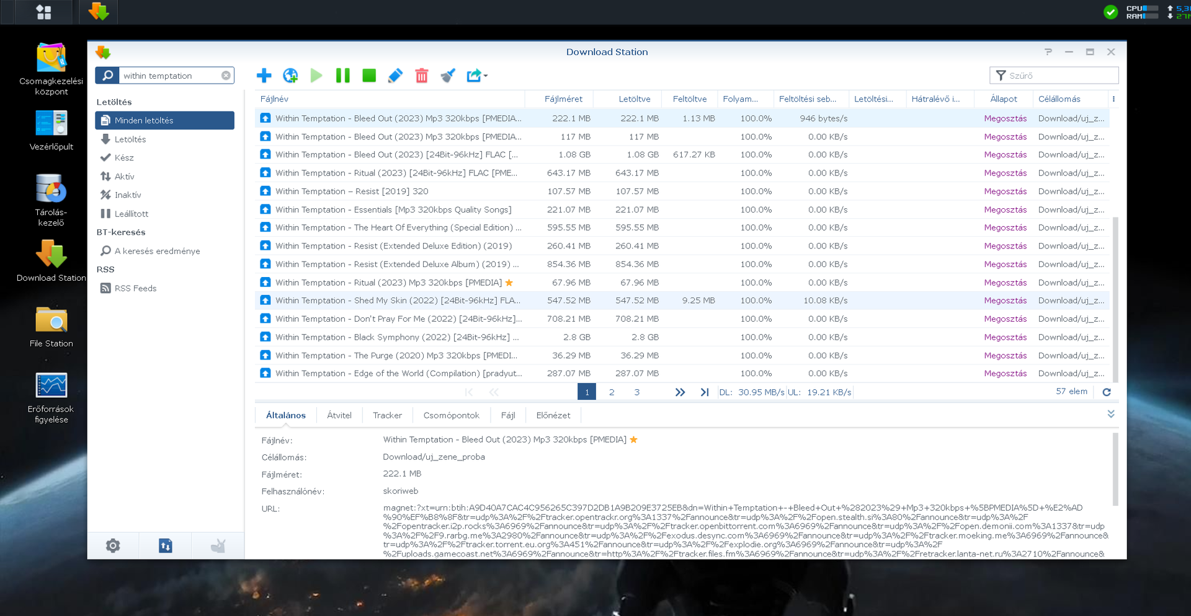Click the download list vertical scrollbar

(x=1115, y=300)
